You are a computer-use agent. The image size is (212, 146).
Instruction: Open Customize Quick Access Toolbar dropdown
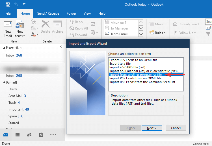(24, 5)
